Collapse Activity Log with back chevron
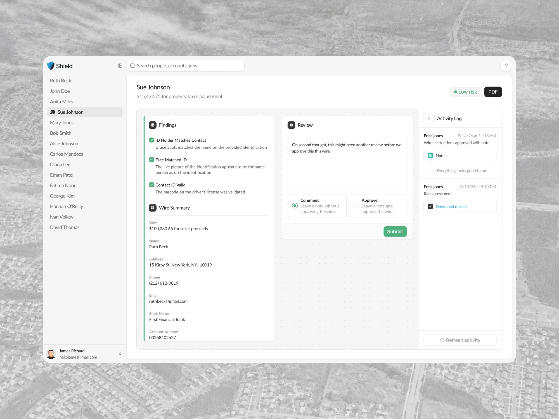Viewport: 559px width, 419px height. coord(429,118)
